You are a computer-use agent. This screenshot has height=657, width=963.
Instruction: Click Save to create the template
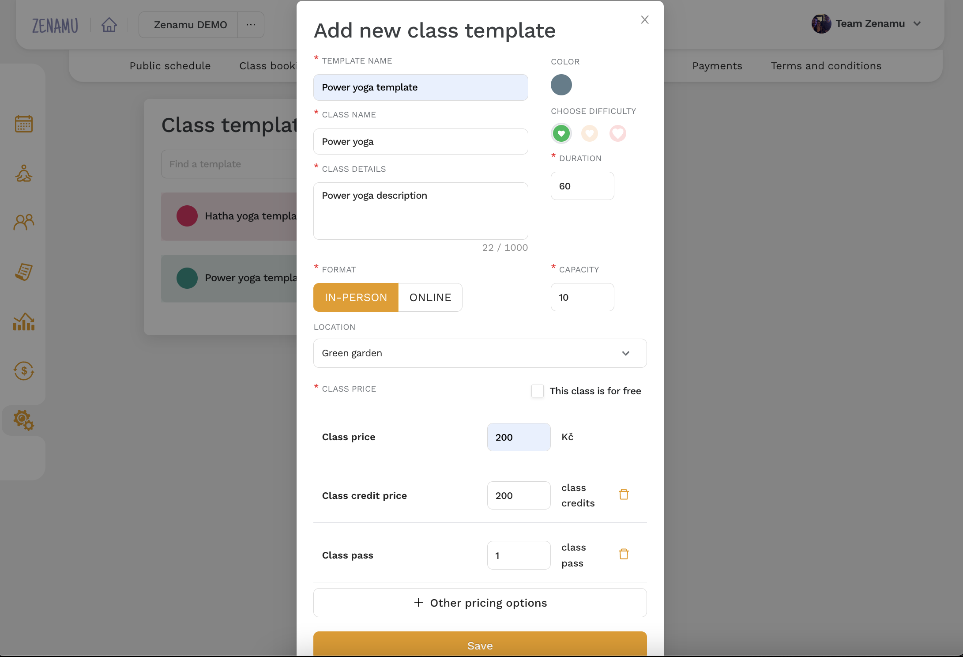480,645
